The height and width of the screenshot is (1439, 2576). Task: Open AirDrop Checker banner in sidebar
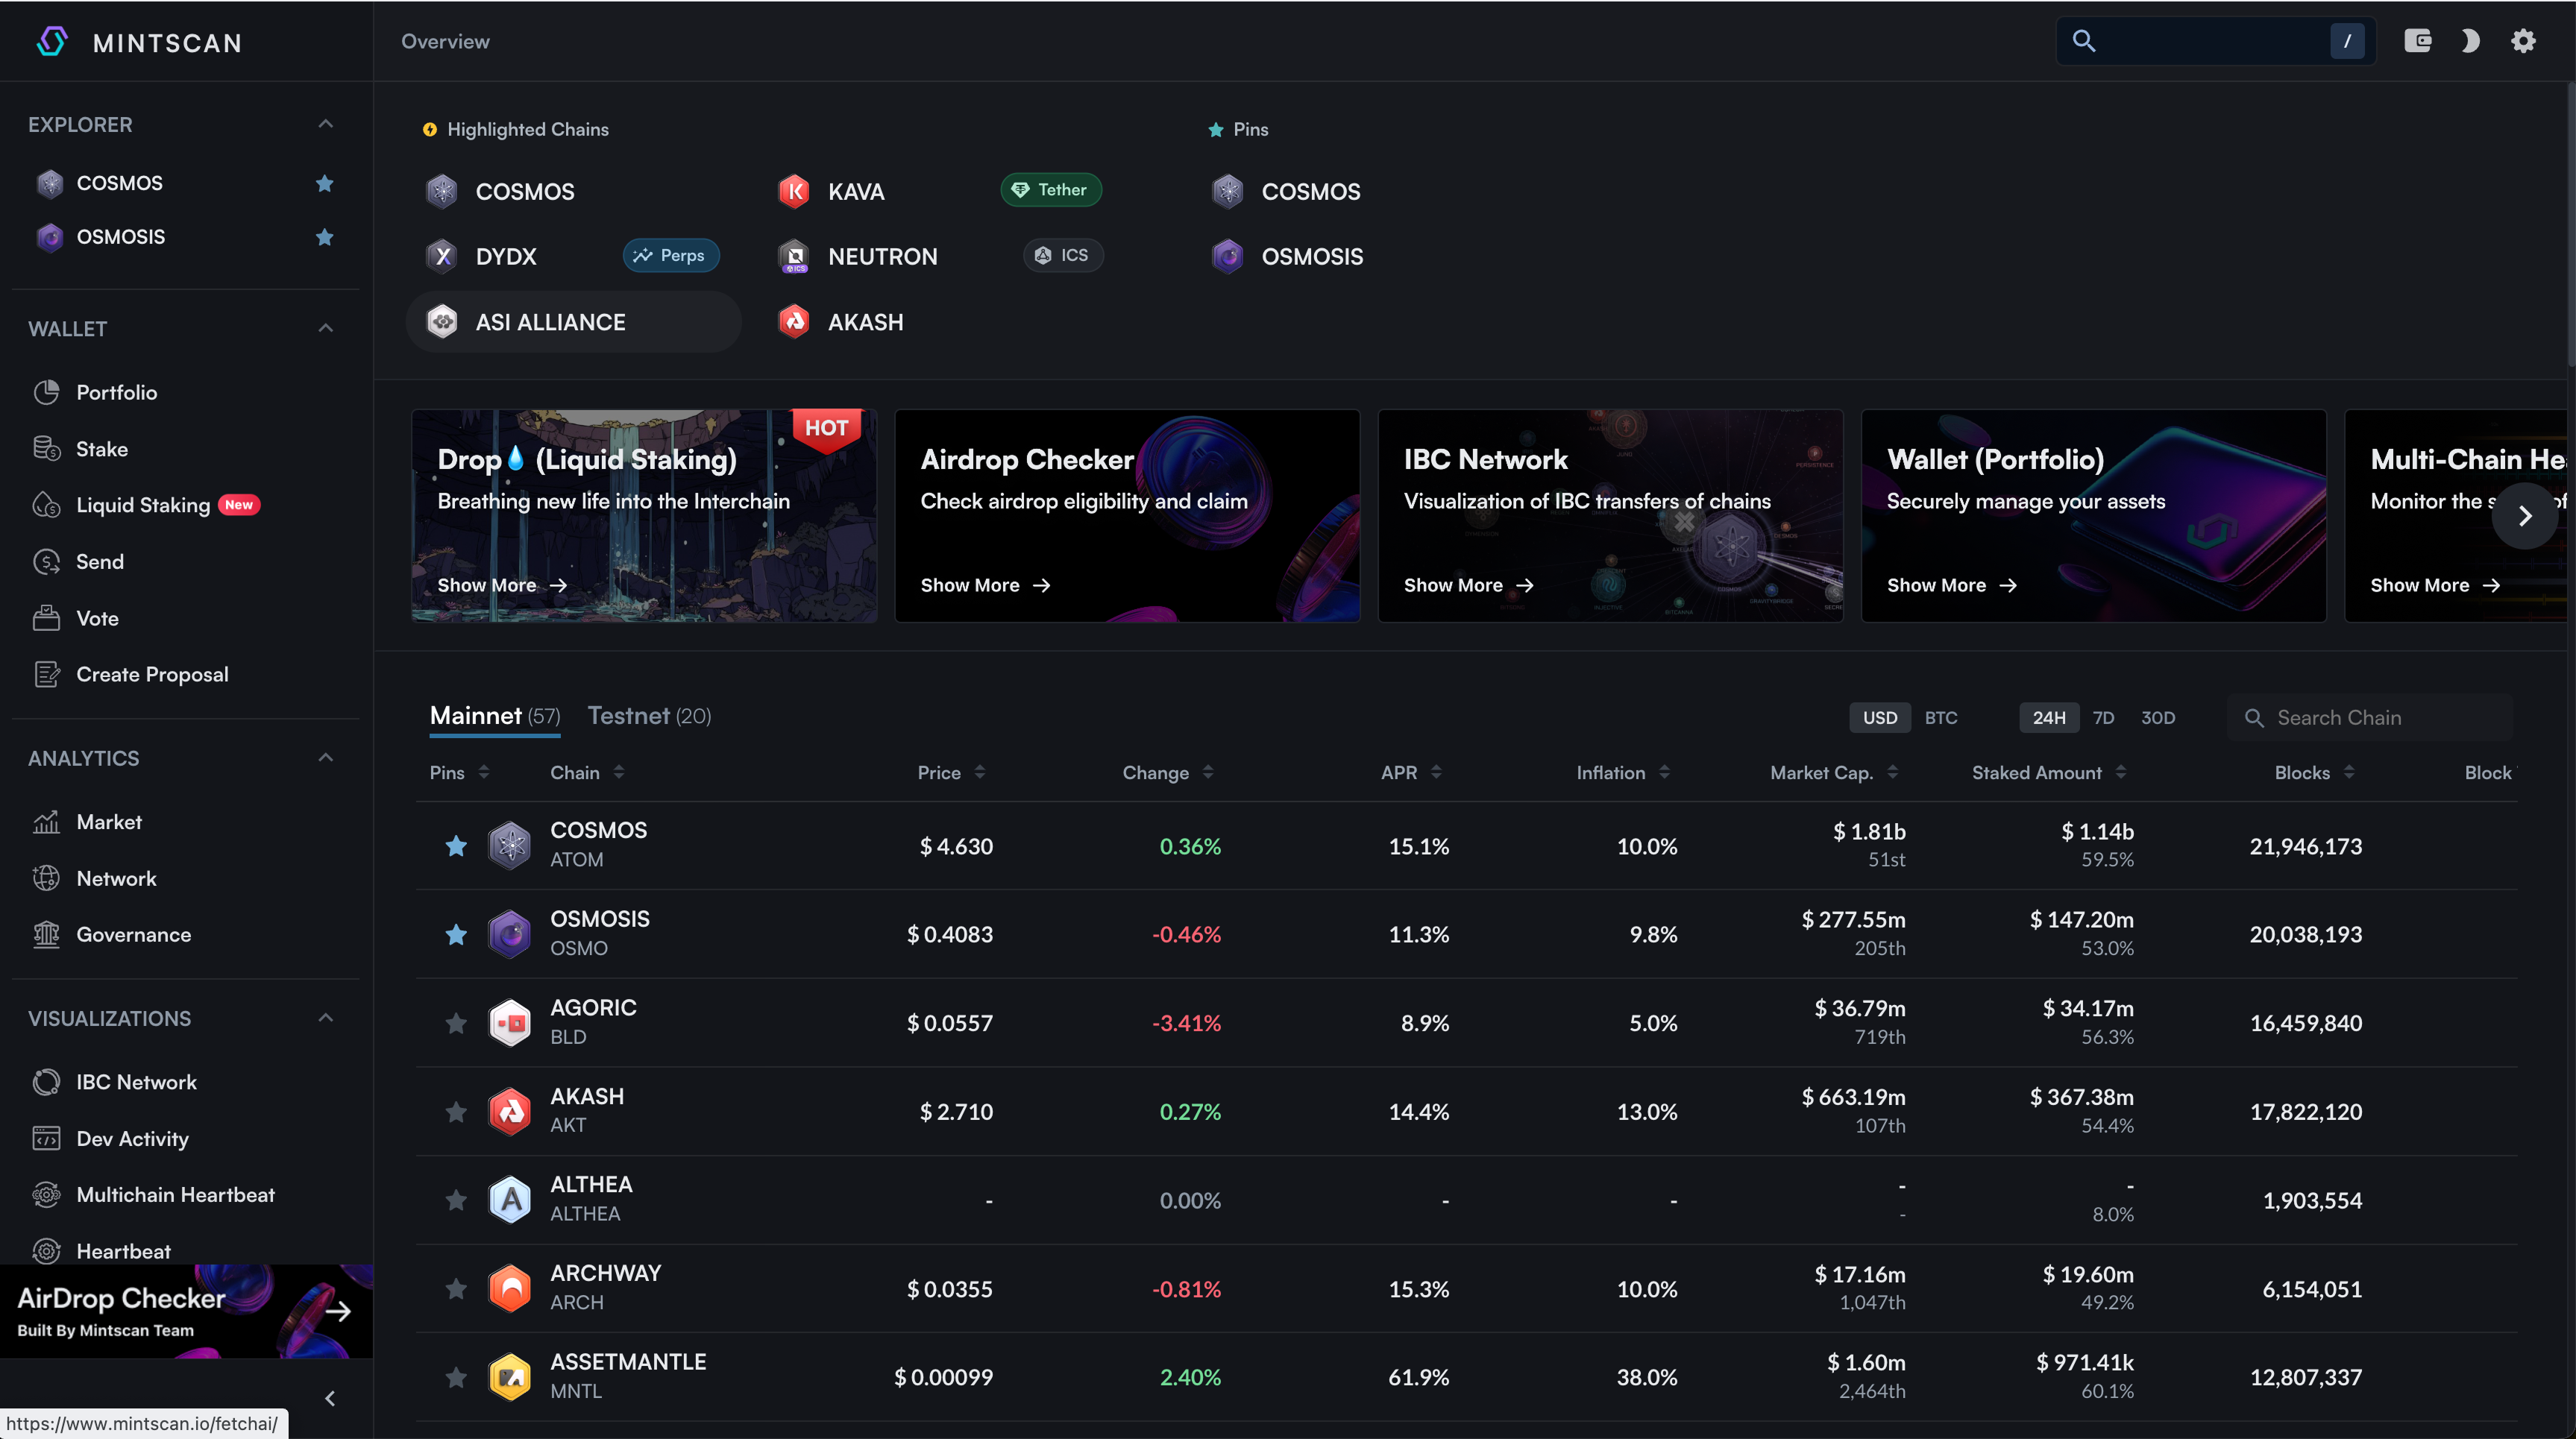pyautogui.click(x=186, y=1311)
